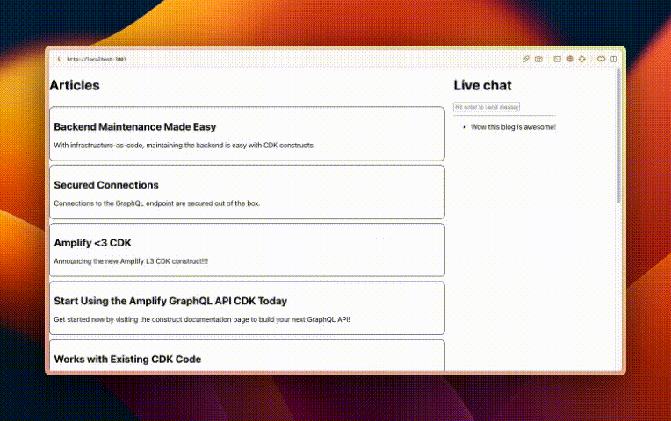The height and width of the screenshot is (421, 671).
Task: Click the page's vertical scrollbar
Action: [618, 136]
